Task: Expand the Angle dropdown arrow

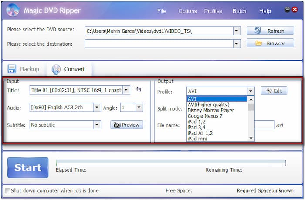Action: (139, 107)
